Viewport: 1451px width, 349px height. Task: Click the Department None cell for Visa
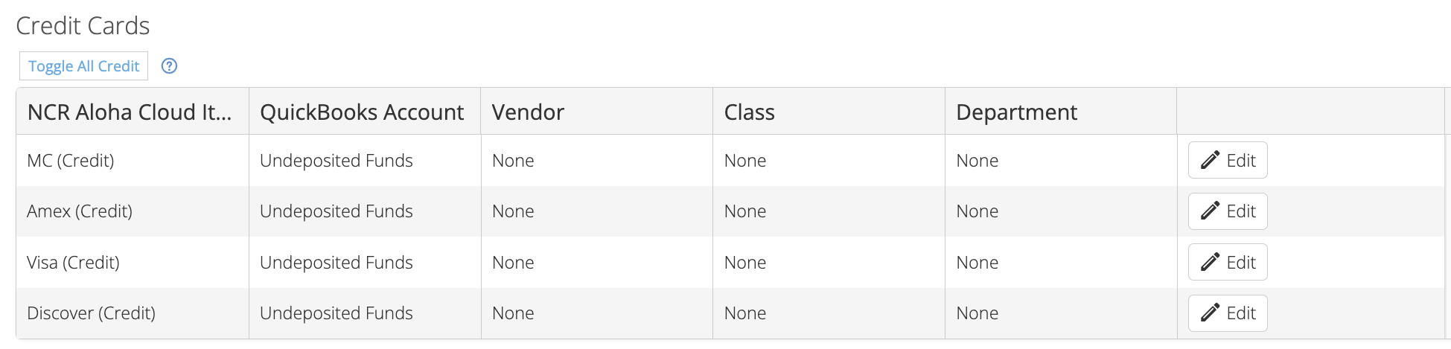coord(1062,262)
